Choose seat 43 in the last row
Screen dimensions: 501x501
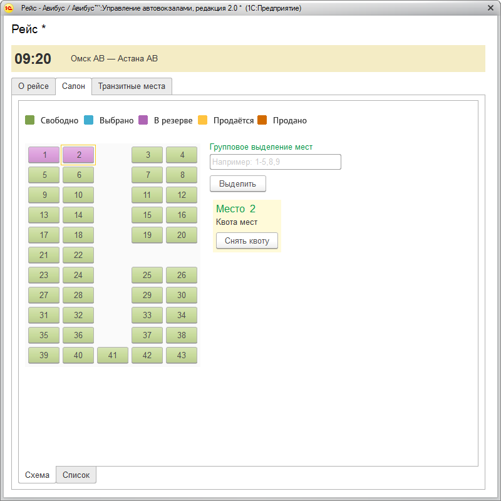click(x=182, y=355)
